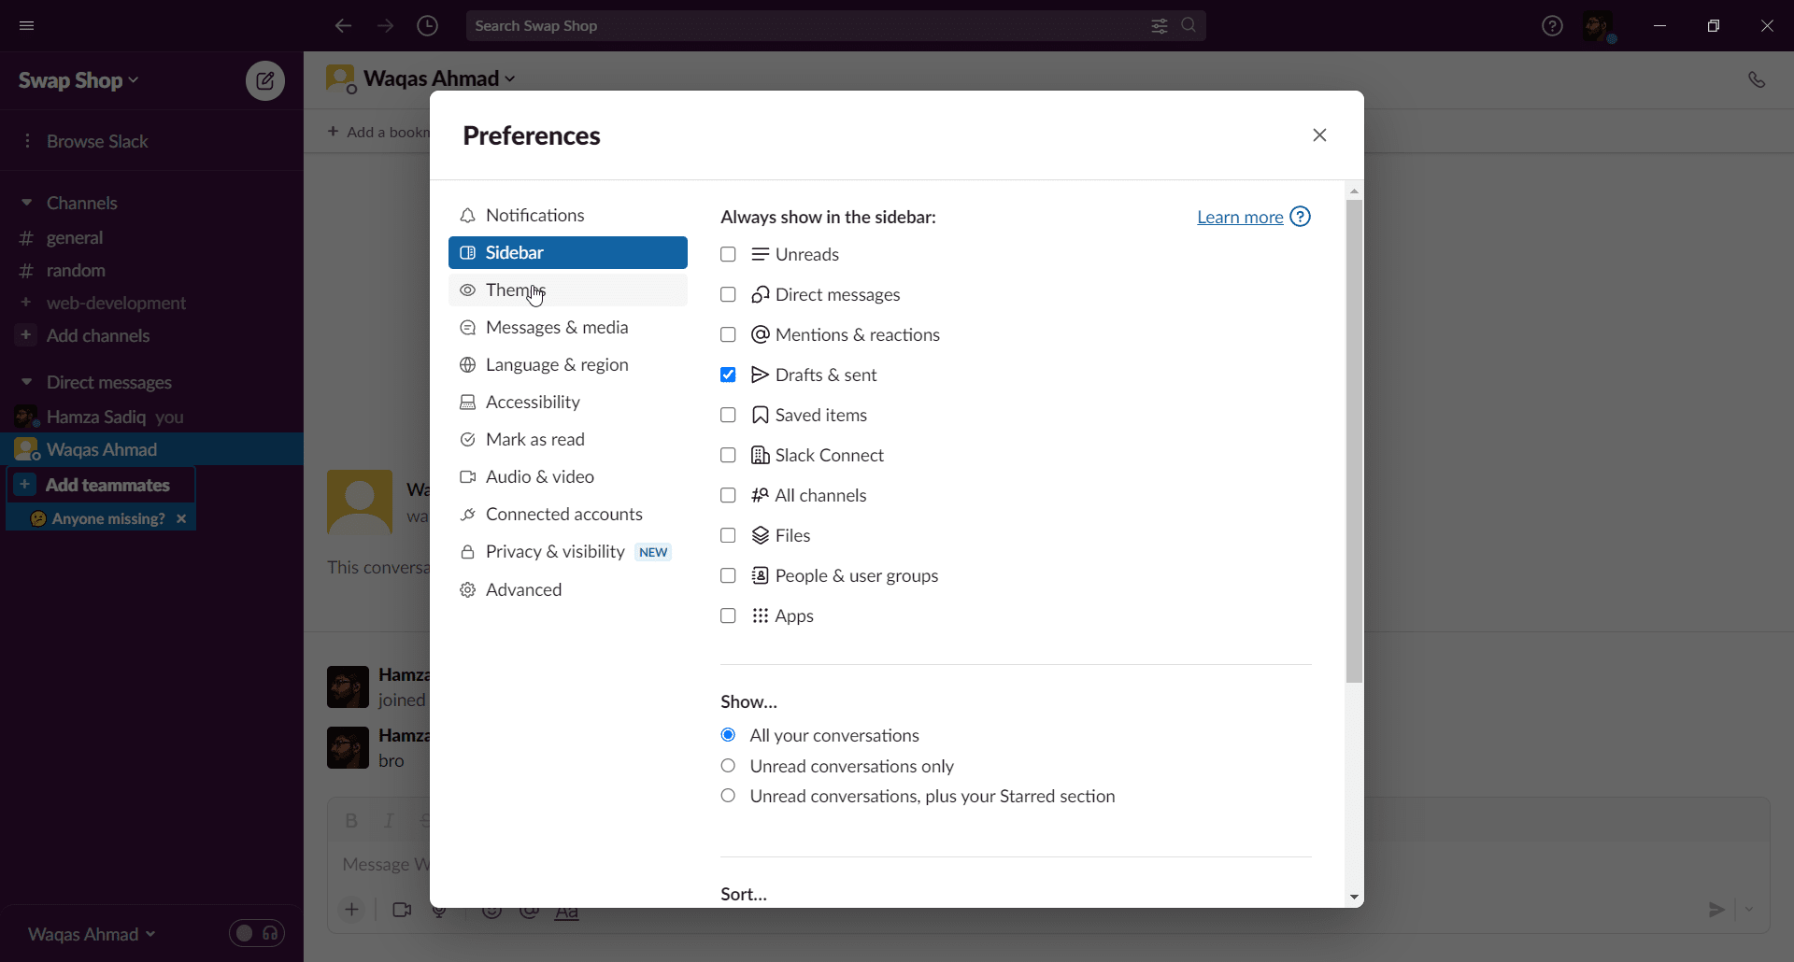Open the Learn more help icon
The image size is (1794, 962).
tap(1300, 217)
